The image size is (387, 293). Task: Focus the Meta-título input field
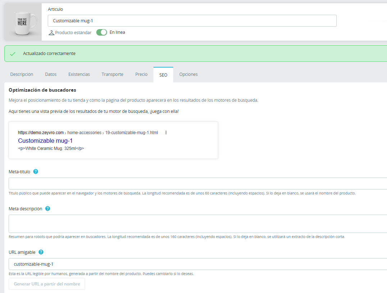click(x=198, y=183)
